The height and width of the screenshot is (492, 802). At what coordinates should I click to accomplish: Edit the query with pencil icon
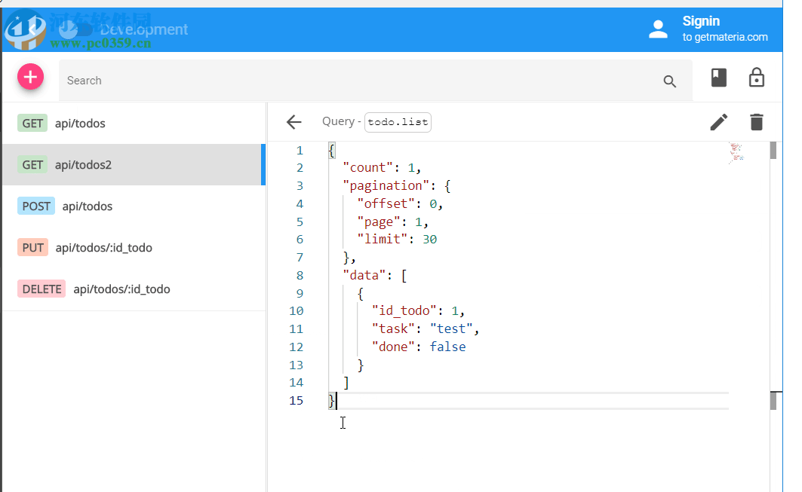[719, 122]
